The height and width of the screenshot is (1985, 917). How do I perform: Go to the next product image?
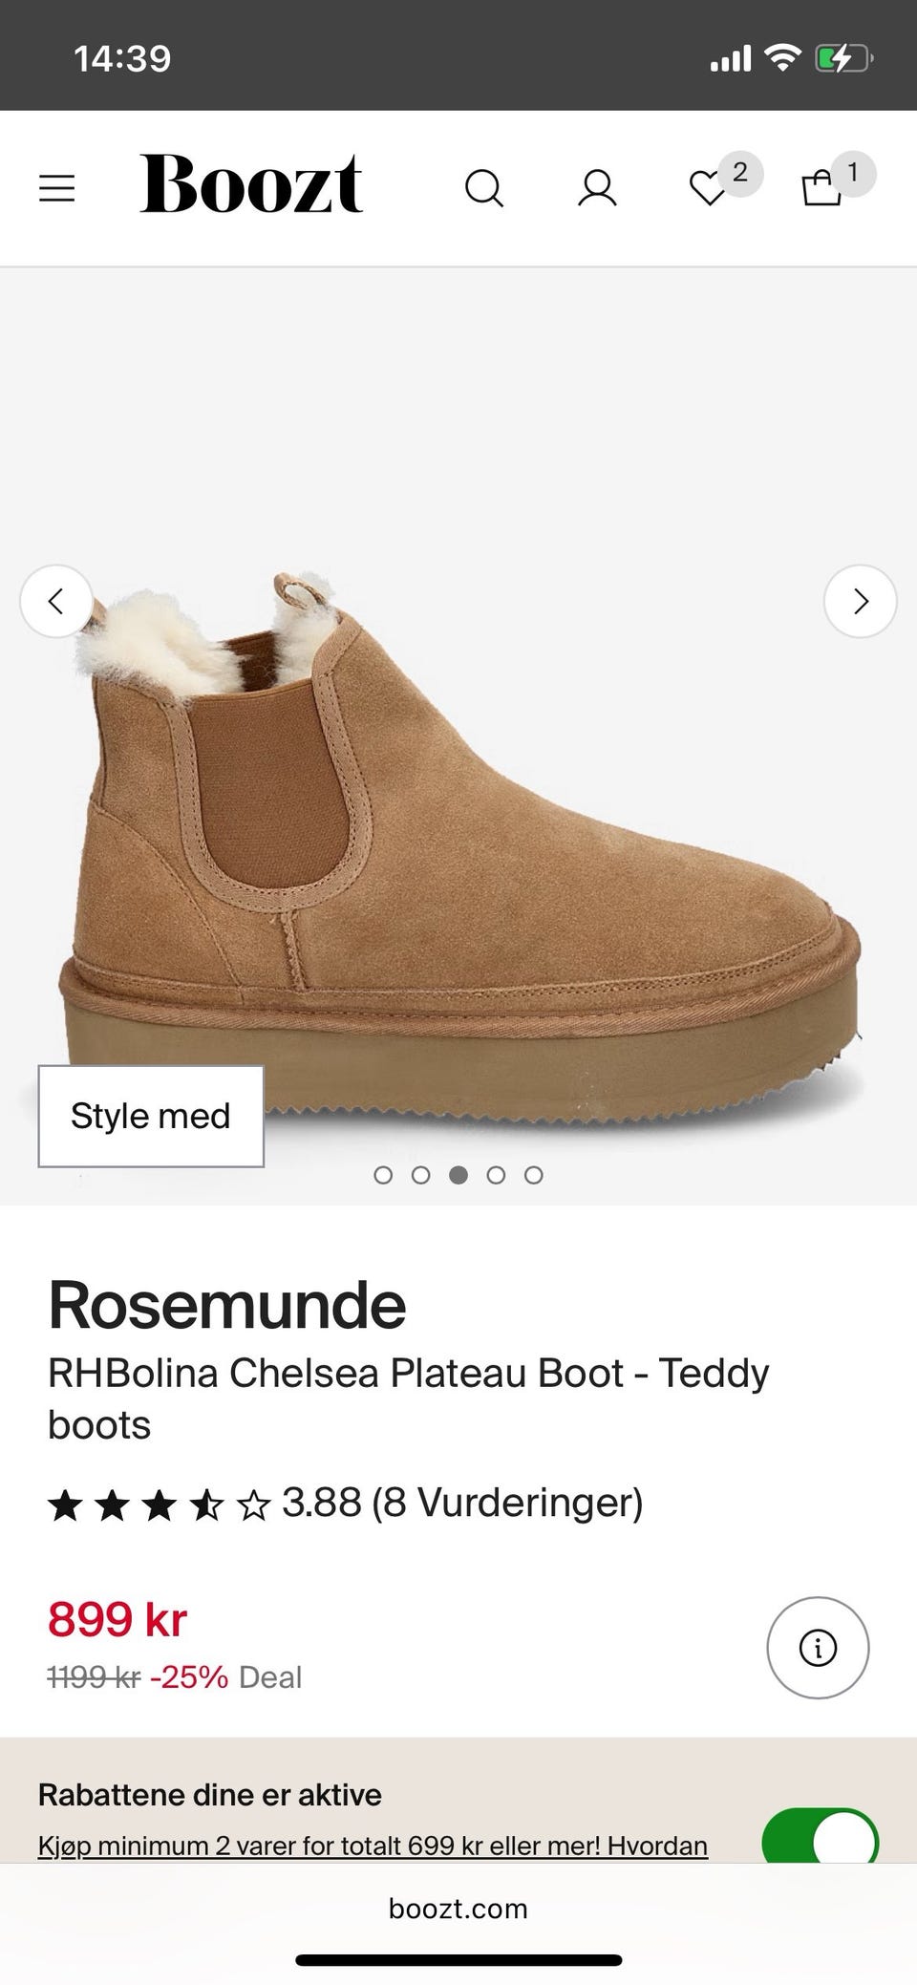[x=860, y=601]
